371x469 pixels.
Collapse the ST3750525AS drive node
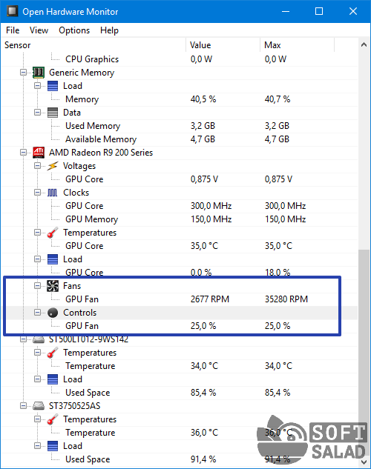[x=23, y=406]
